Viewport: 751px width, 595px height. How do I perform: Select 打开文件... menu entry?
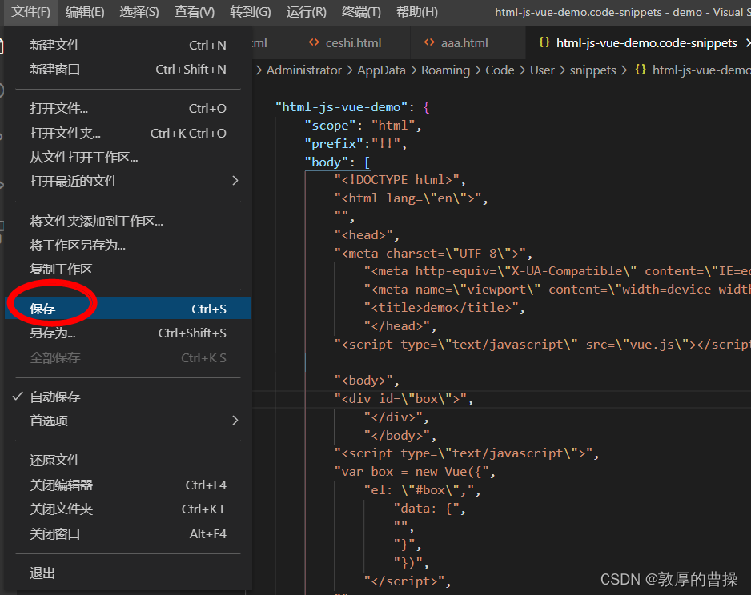click(x=128, y=108)
